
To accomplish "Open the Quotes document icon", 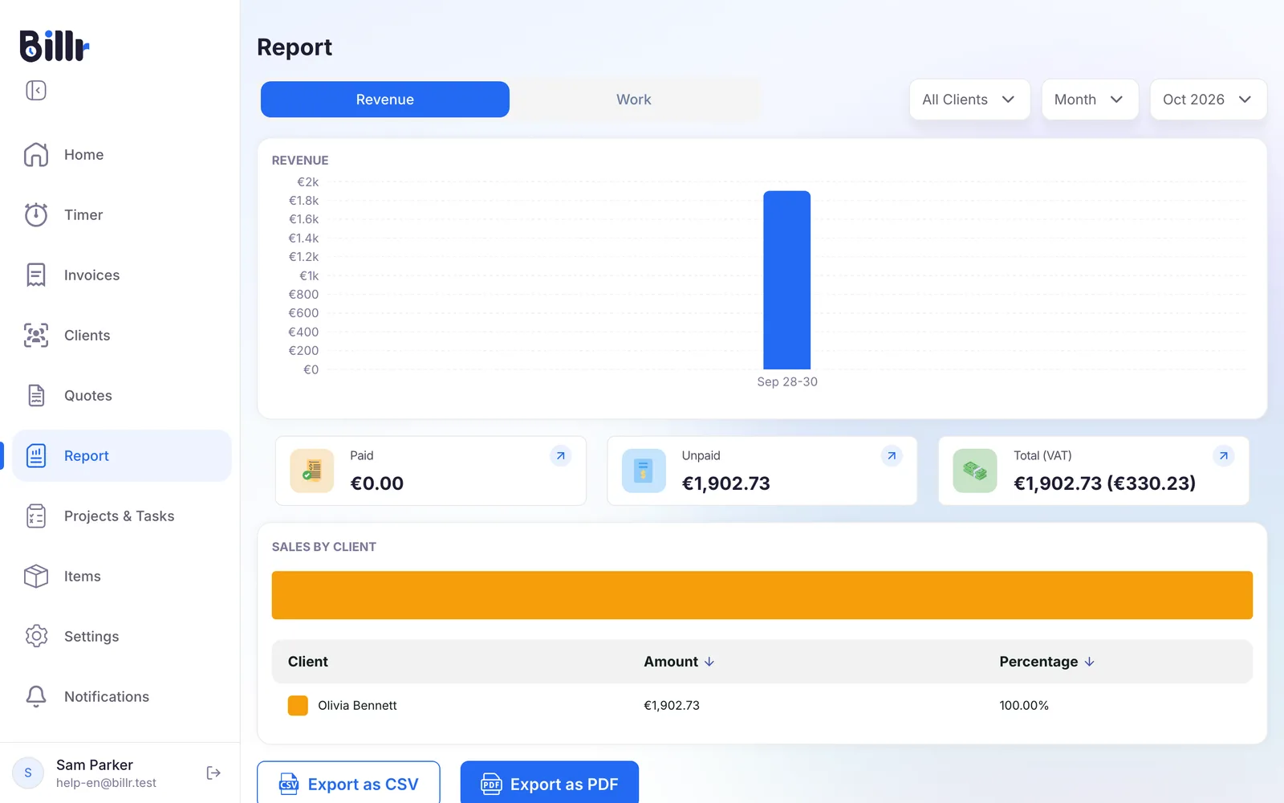I will pos(36,395).
